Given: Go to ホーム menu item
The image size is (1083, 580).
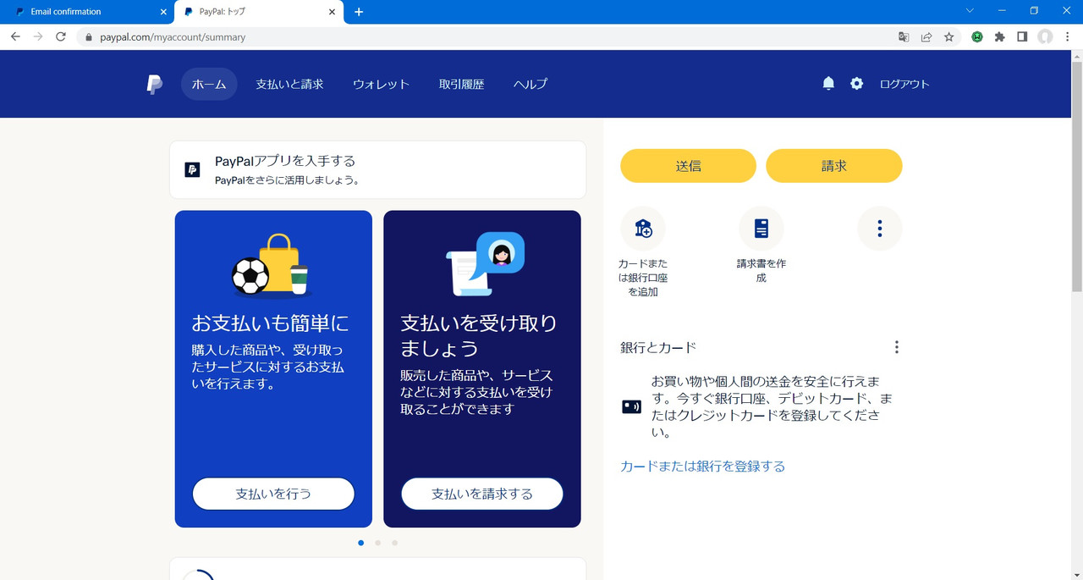Looking at the screenshot, I should point(209,84).
